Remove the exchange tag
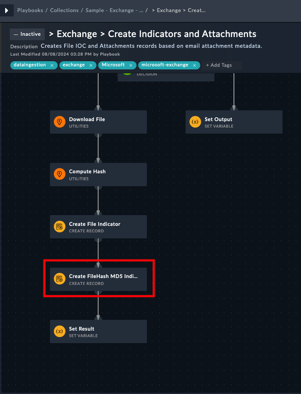301x394 pixels. tap(91, 65)
